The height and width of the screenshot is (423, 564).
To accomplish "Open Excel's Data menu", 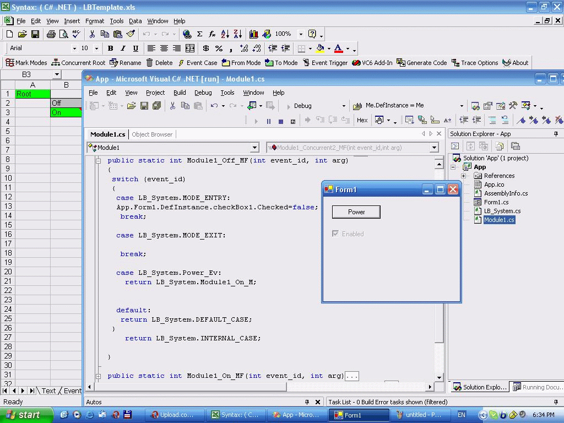I will [x=135, y=21].
